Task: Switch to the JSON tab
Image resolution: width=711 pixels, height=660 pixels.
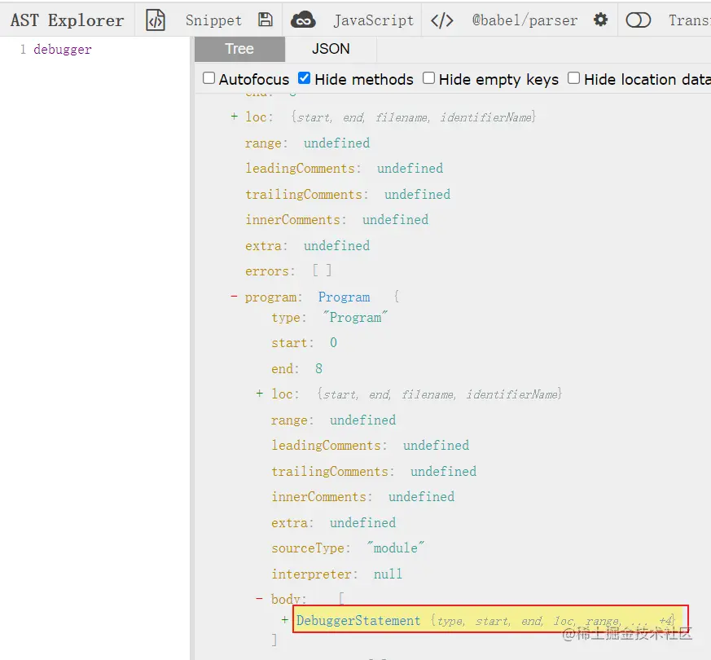Action: point(331,49)
